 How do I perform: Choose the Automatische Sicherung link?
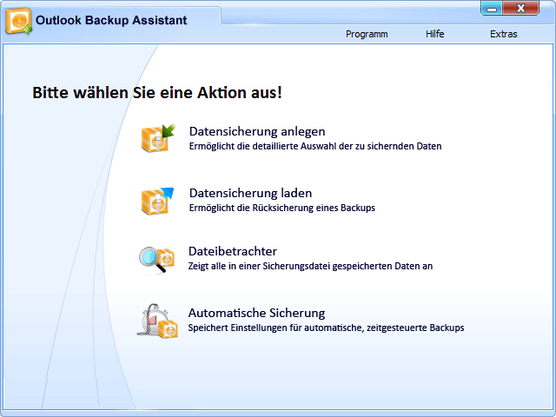[x=256, y=313]
